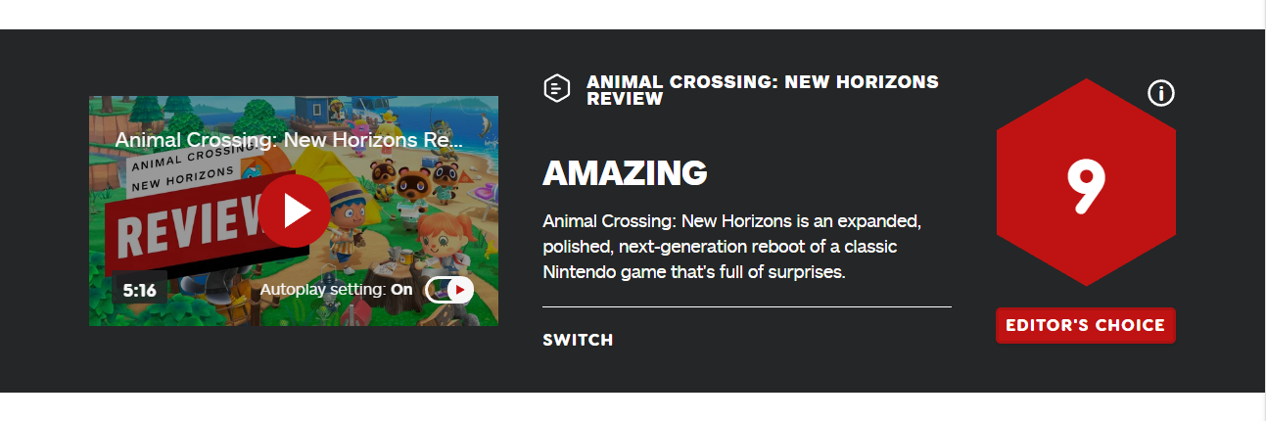Toggle the Autoplay setting switch
This screenshot has height=421, width=1266.
(449, 290)
